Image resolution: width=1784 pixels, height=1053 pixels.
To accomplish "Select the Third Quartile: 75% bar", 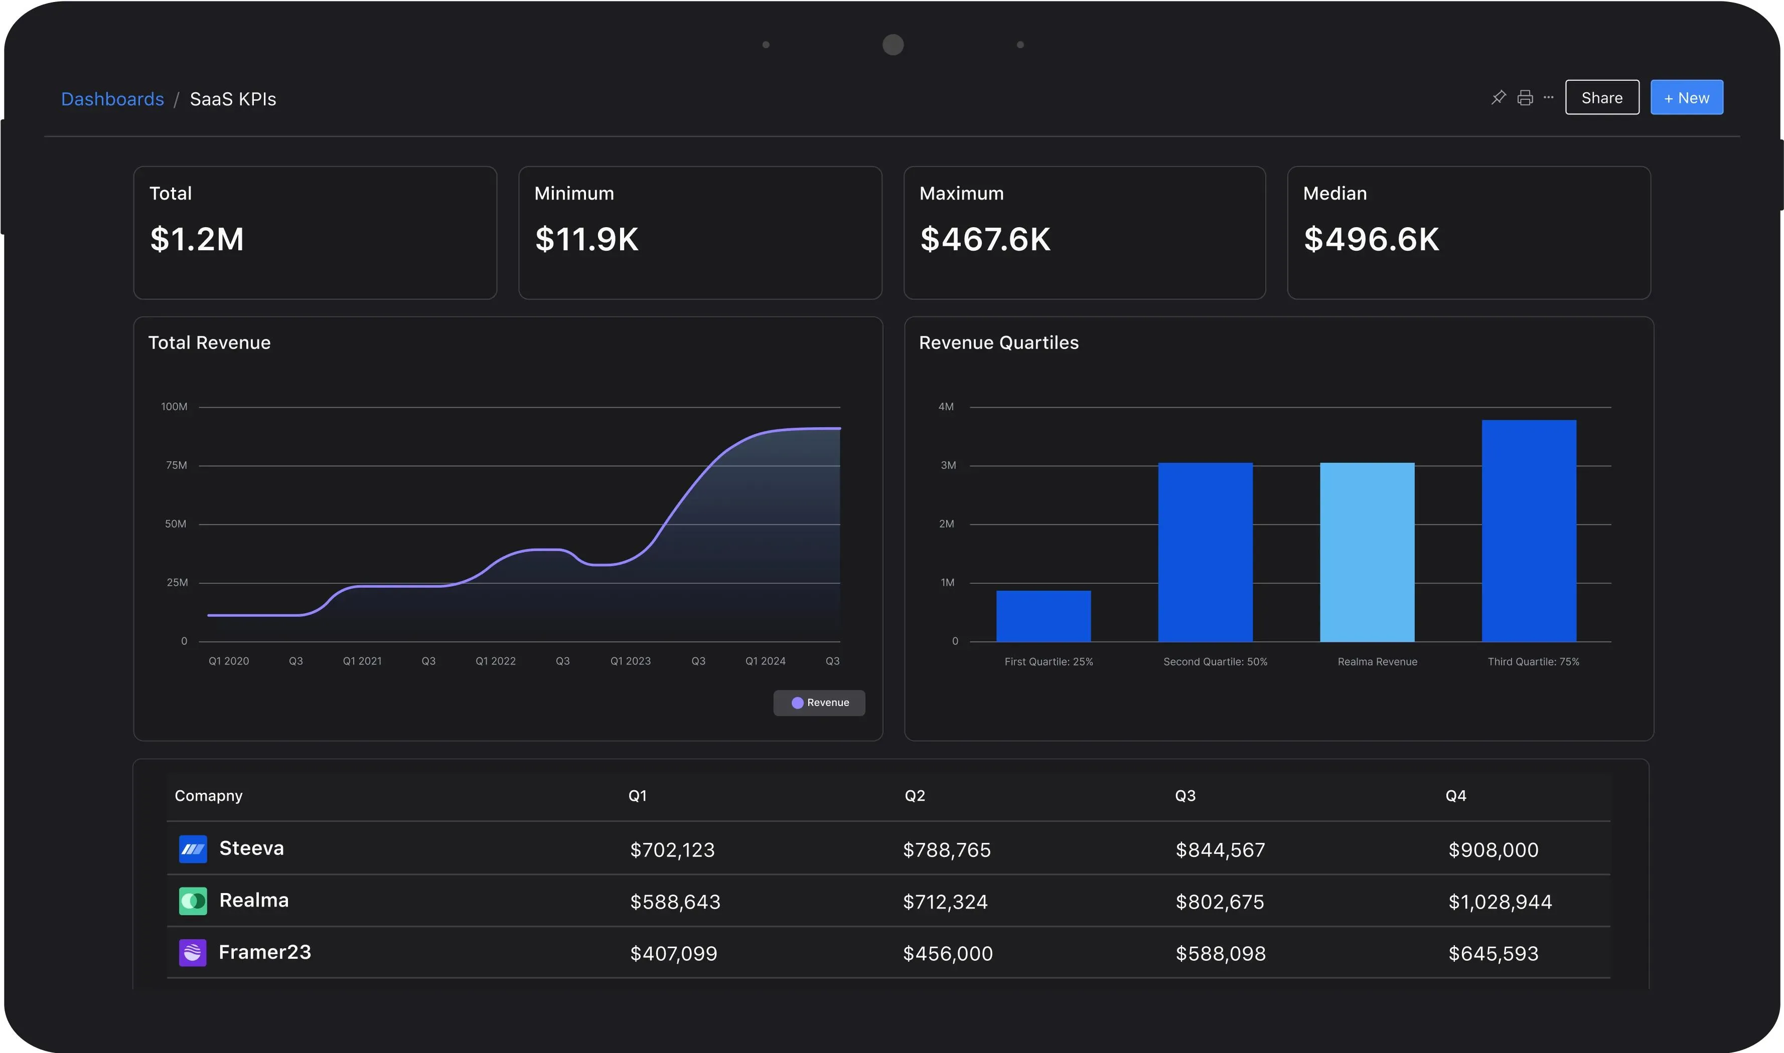I will point(1529,531).
